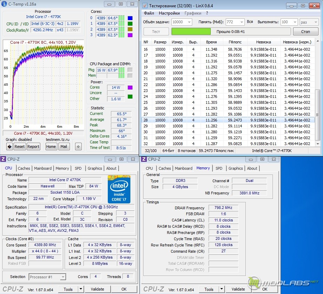This screenshot has height=294, width=323.
Task: Click the Mail button in C-Temp
Action: tap(64, 146)
